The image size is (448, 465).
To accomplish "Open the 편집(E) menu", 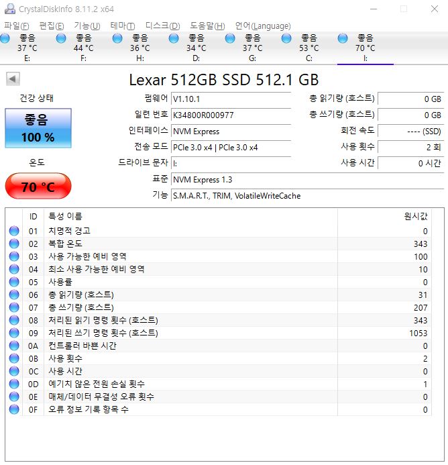I will click(52, 26).
